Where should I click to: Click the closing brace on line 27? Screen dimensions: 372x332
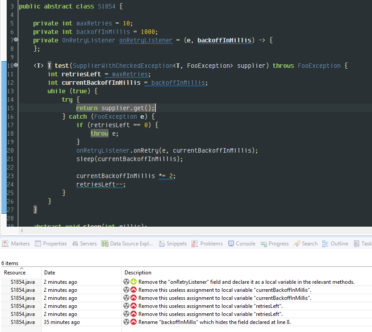point(35,210)
